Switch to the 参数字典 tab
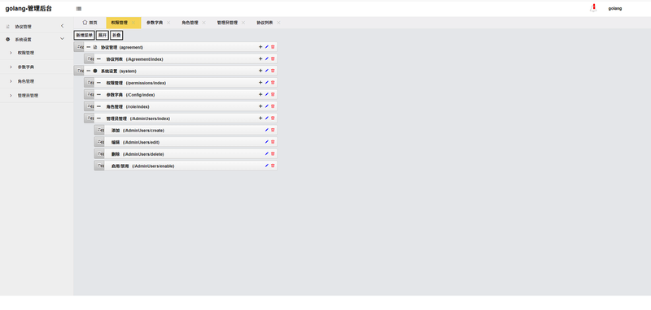Image resolution: width=651 pixels, height=310 pixels. 155,23
